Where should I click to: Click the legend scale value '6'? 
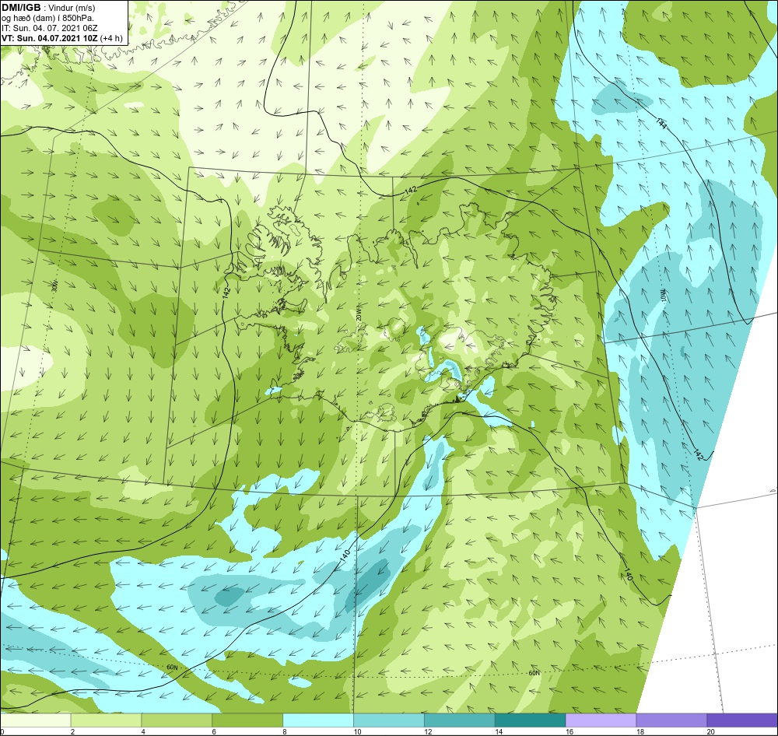pyautogui.click(x=215, y=731)
